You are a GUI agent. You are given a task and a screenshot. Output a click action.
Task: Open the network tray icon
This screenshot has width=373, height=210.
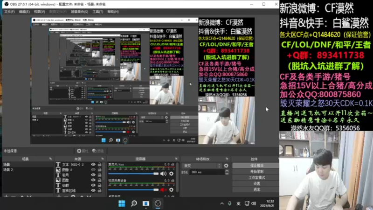[x=247, y=203]
